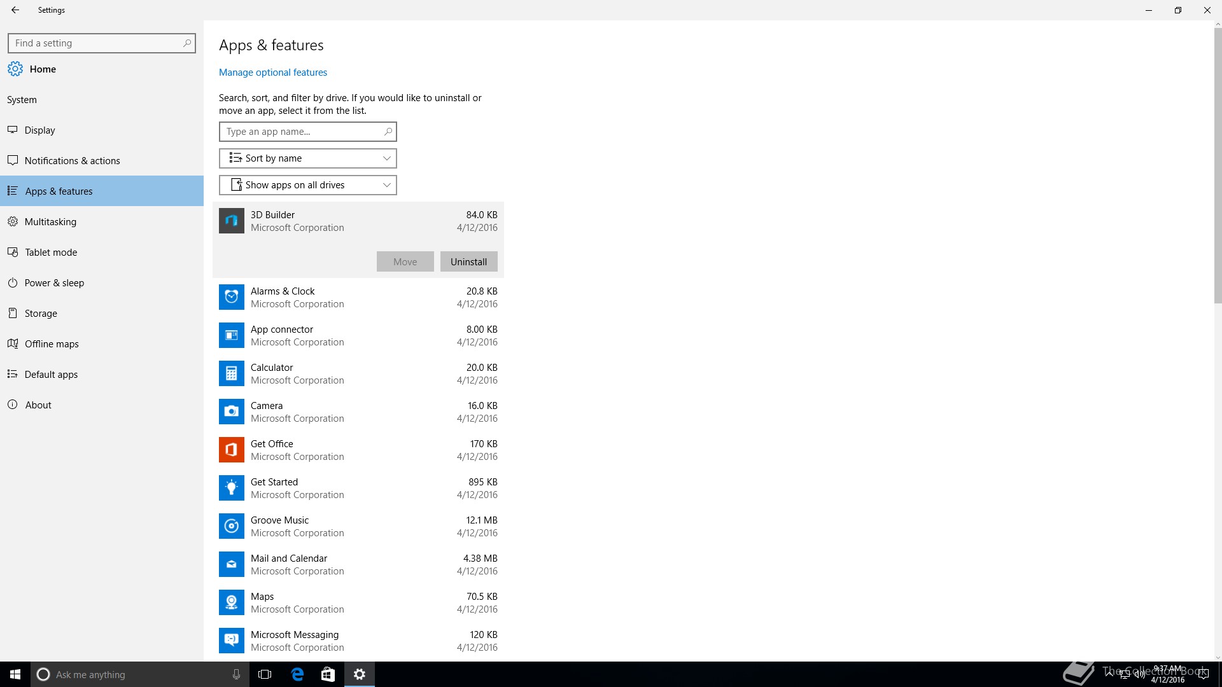Click the Groove Music app icon

[x=232, y=526]
